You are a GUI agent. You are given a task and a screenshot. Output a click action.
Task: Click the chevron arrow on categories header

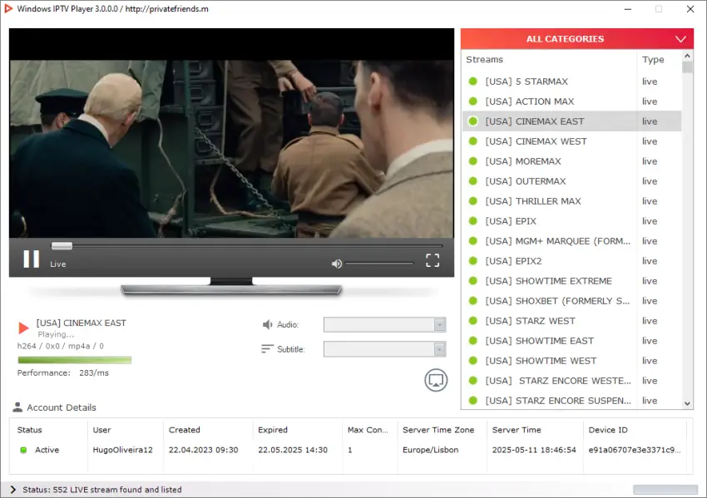(x=681, y=39)
